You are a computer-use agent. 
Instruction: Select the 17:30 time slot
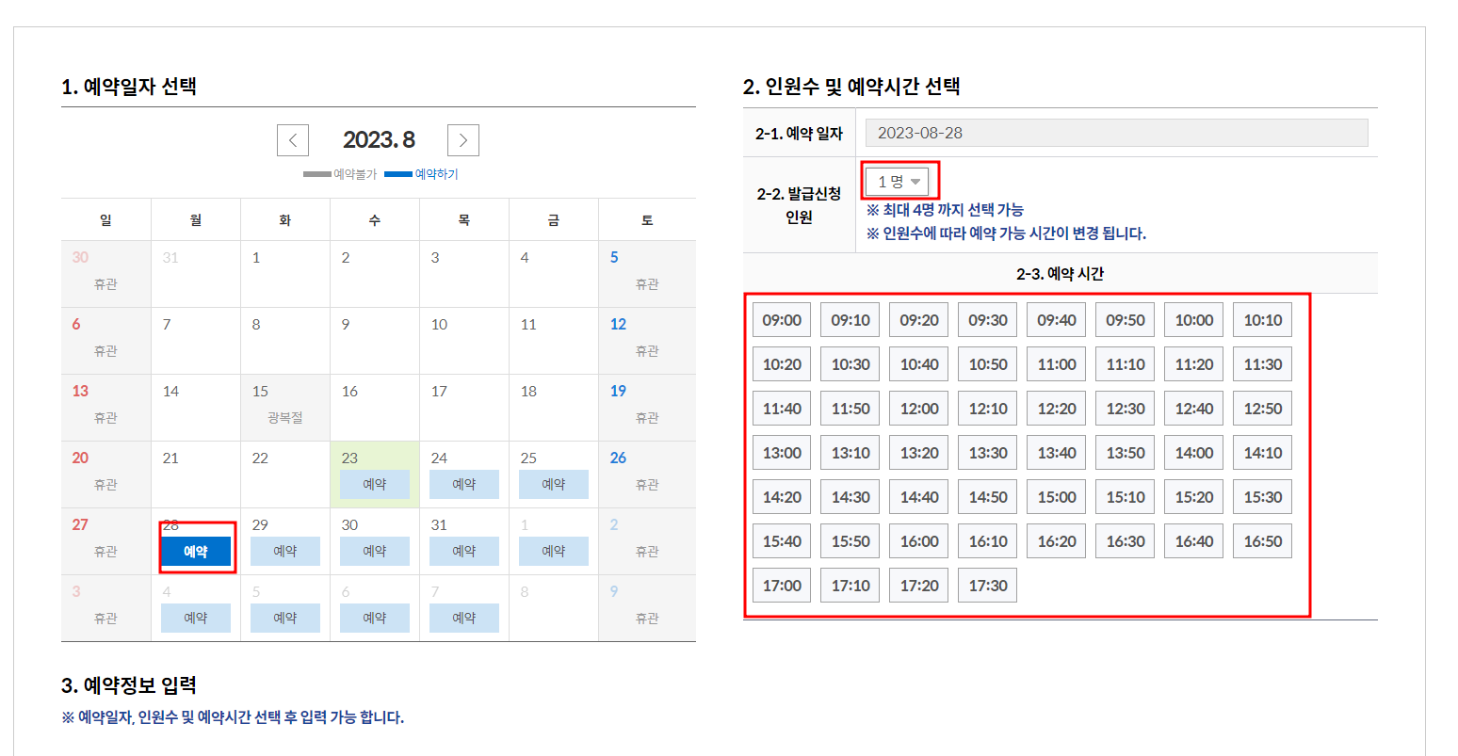tap(987, 585)
